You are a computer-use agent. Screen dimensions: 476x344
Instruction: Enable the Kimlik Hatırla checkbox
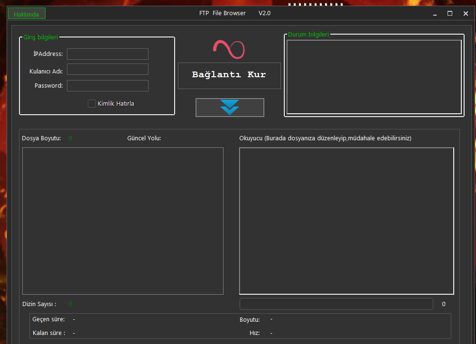pos(92,104)
